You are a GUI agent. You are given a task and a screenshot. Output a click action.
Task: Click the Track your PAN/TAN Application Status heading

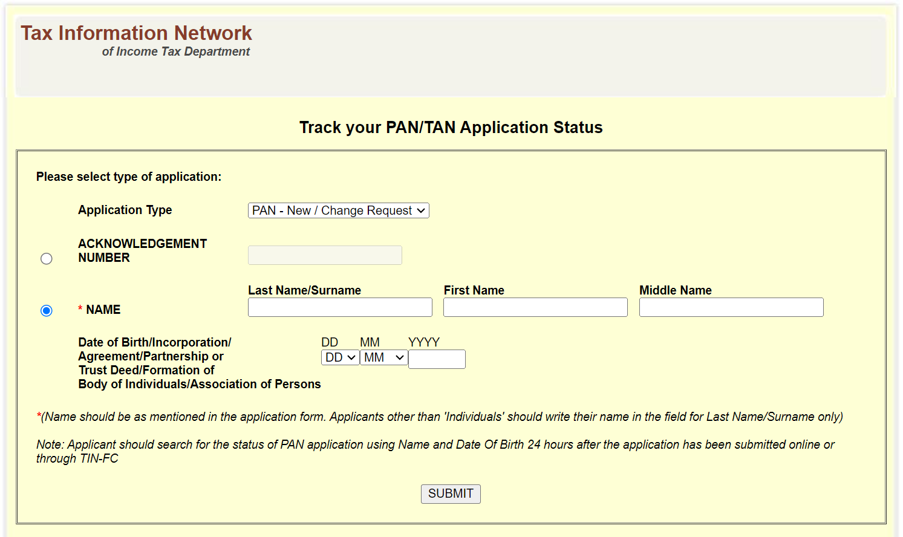[x=451, y=127]
